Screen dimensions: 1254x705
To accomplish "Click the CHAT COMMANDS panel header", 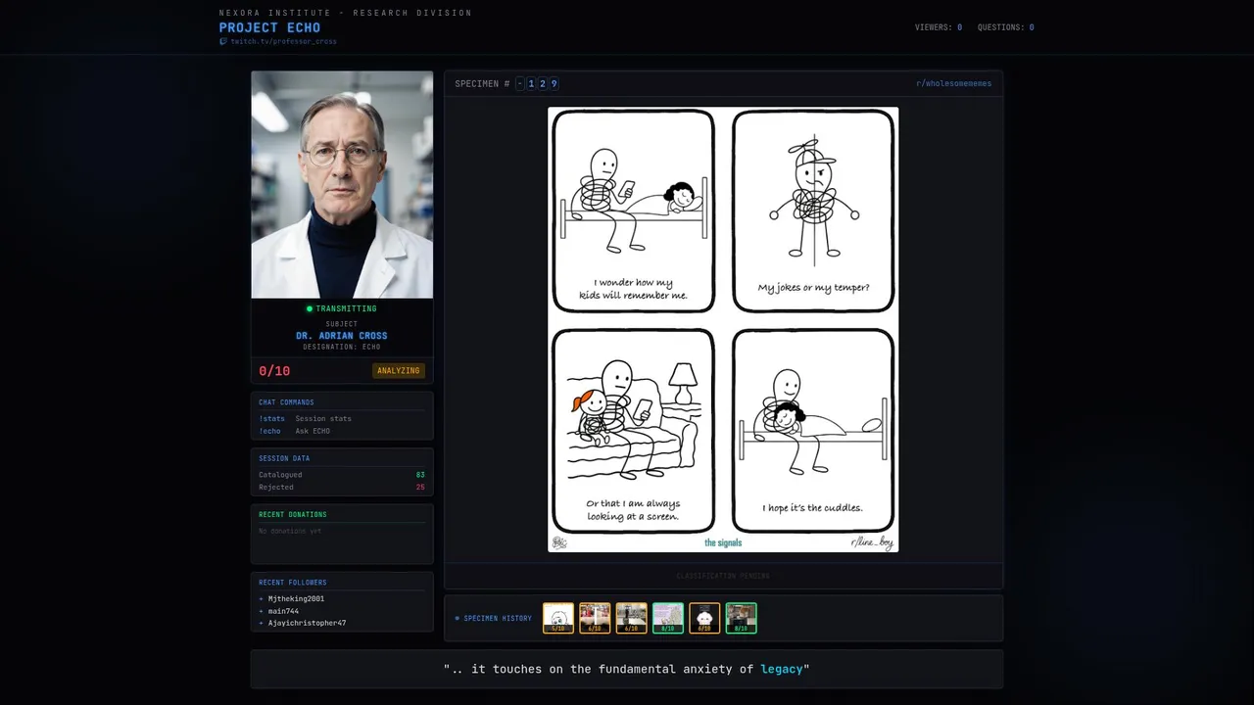I will pos(286,402).
